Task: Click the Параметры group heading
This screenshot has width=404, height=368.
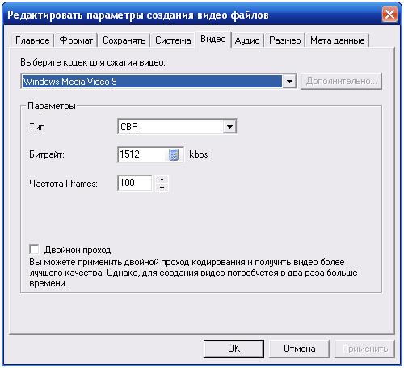Action: (52, 106)
